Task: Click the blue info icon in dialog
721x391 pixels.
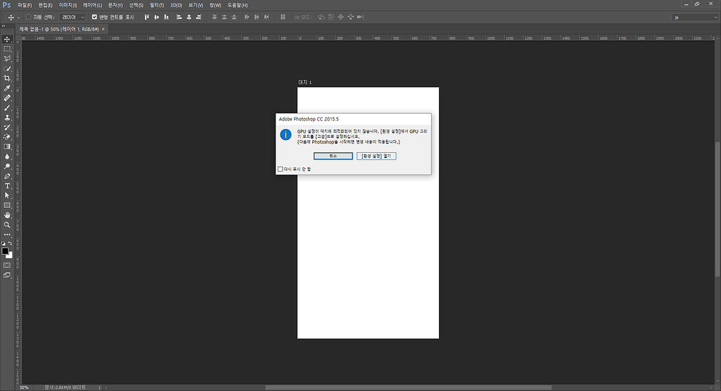Action: point(286,135)
